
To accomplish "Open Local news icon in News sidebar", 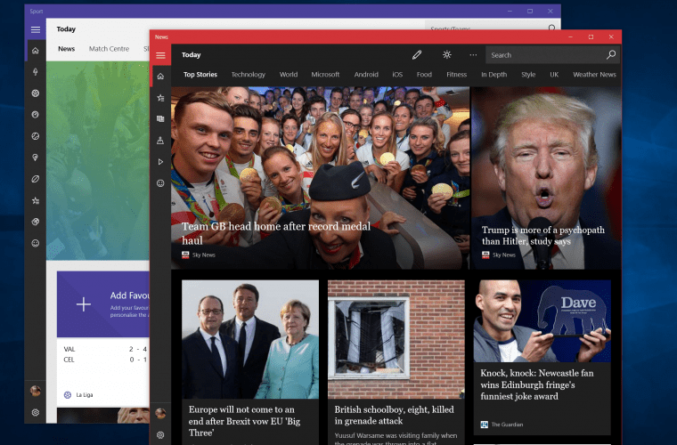I will click(160, 140).
